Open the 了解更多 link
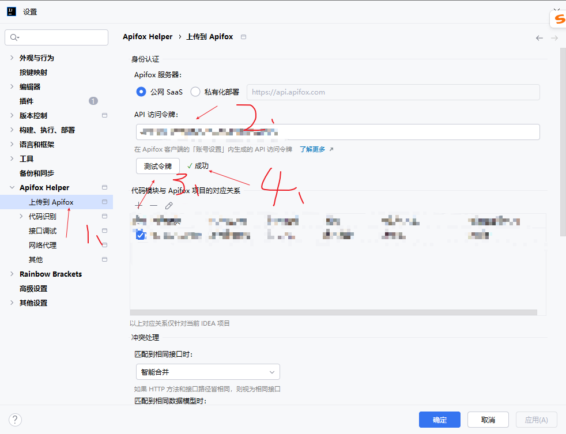The width and height of the screenshot is (566, 434). coord(312,149)
